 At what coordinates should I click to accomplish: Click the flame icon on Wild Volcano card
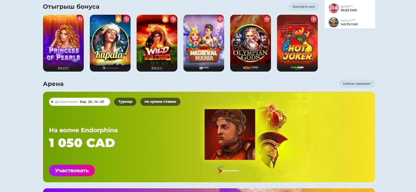[x=165, y=19]
